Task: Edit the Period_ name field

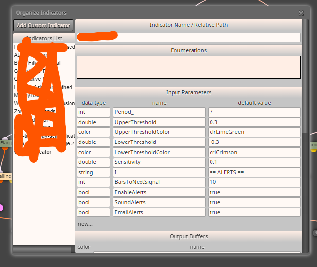Action: [159, 112]
